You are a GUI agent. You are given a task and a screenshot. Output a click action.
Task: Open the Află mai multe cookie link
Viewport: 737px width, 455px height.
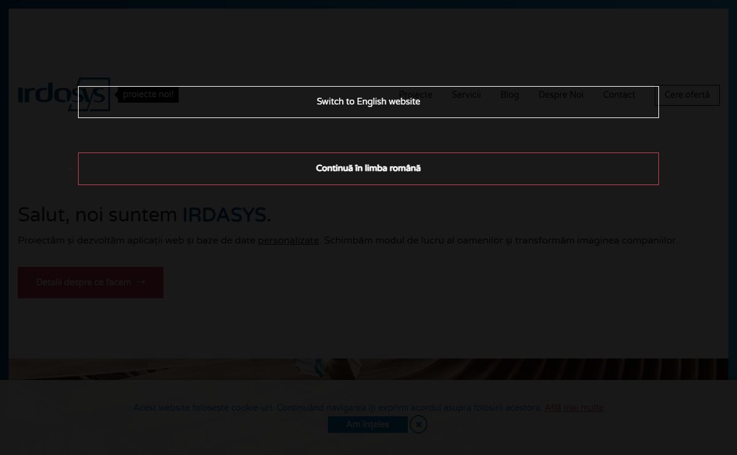pos(574,408)
